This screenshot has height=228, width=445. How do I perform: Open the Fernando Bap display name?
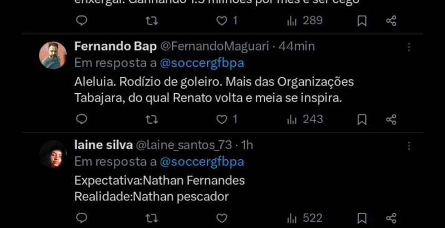click(115, 46)
